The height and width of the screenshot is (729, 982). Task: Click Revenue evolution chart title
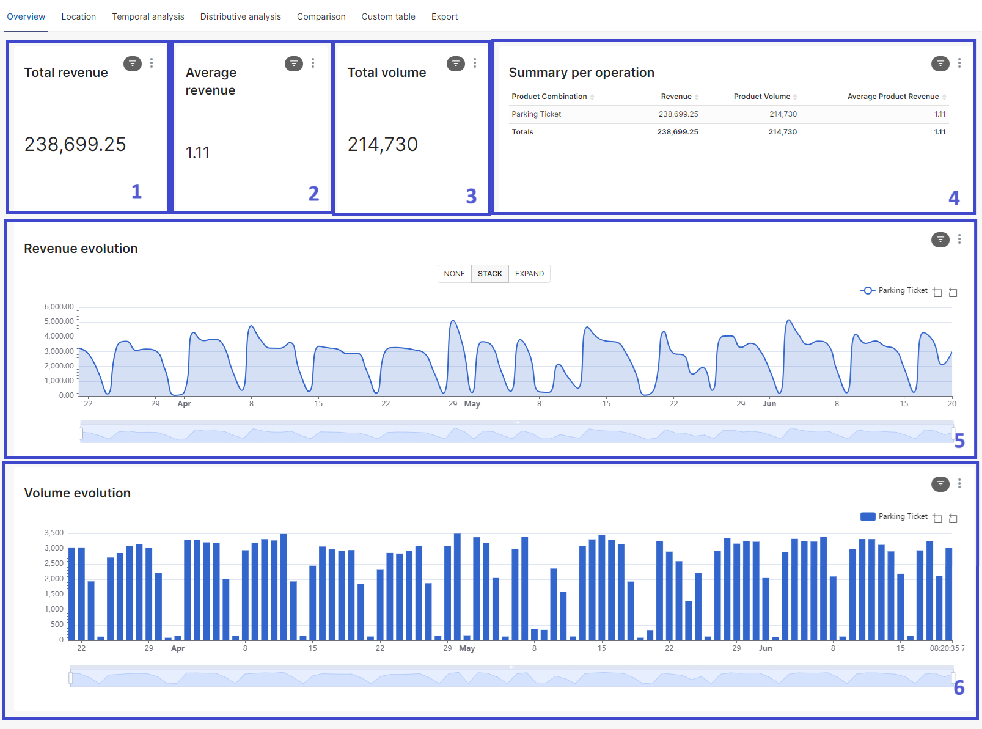point(81,249)
